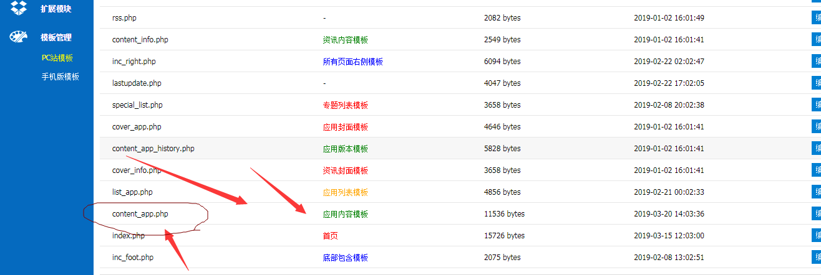Edit the index.php template row
Viewport: 821px width, 275px height.
[816, 236]
